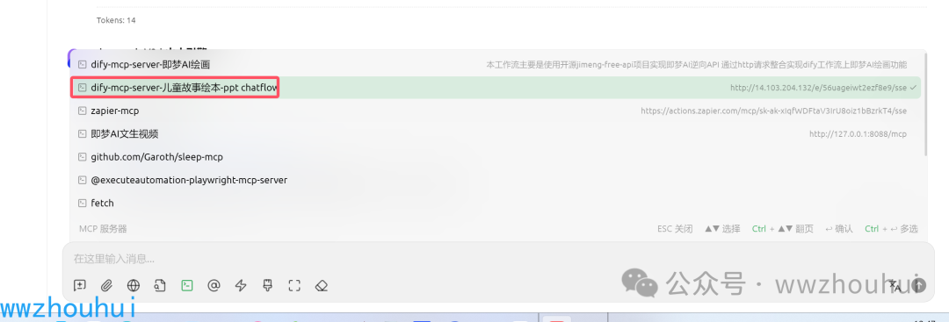Open the knowledge base icon
The height and width of the screenshot is (322, 949).
pos(160,286)
